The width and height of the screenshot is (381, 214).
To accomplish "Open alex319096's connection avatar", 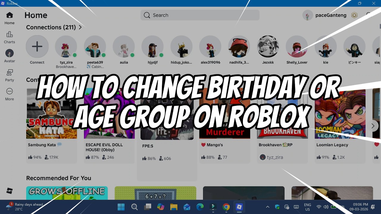I will (210, 47).
